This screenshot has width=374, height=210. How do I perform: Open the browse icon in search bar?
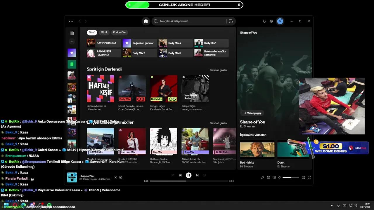(231, 21)
